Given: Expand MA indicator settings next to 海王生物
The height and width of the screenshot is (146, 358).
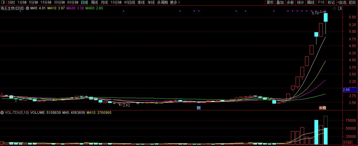Looking at the screenshot, I should (27, 8).
